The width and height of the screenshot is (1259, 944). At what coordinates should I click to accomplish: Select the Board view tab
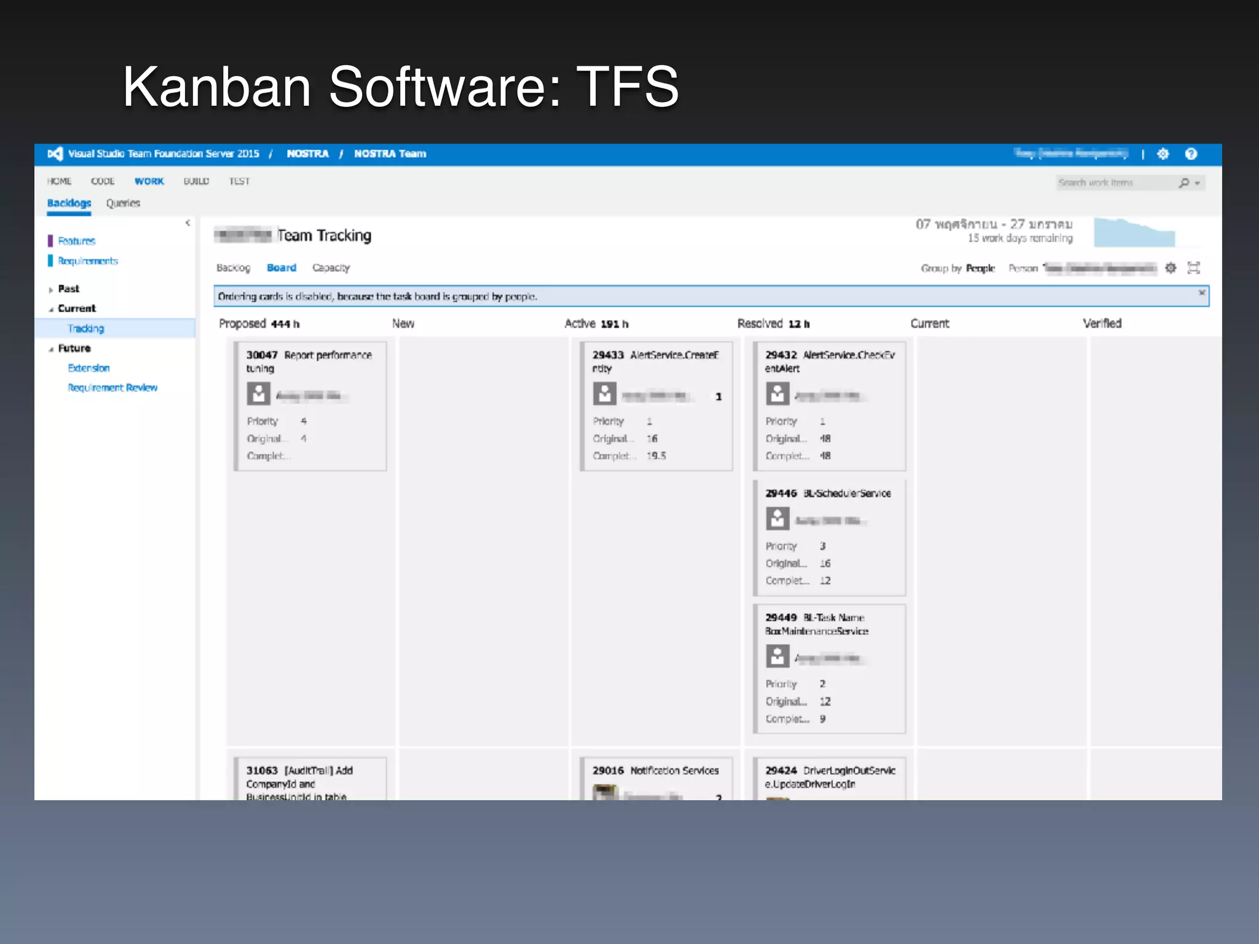282,268
